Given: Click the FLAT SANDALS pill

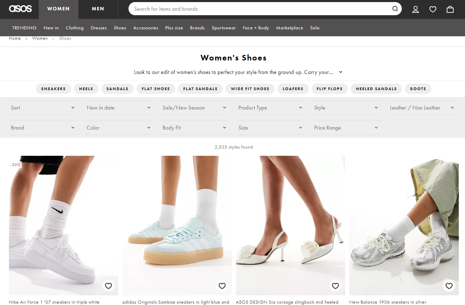Looking at the screenshot, I should pyautogui.click(x=200, y=89).
